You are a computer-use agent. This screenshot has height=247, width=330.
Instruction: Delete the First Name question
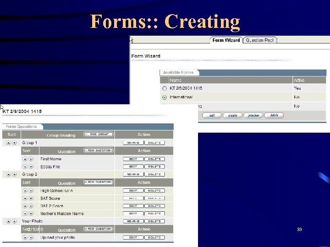coord(154,159)
